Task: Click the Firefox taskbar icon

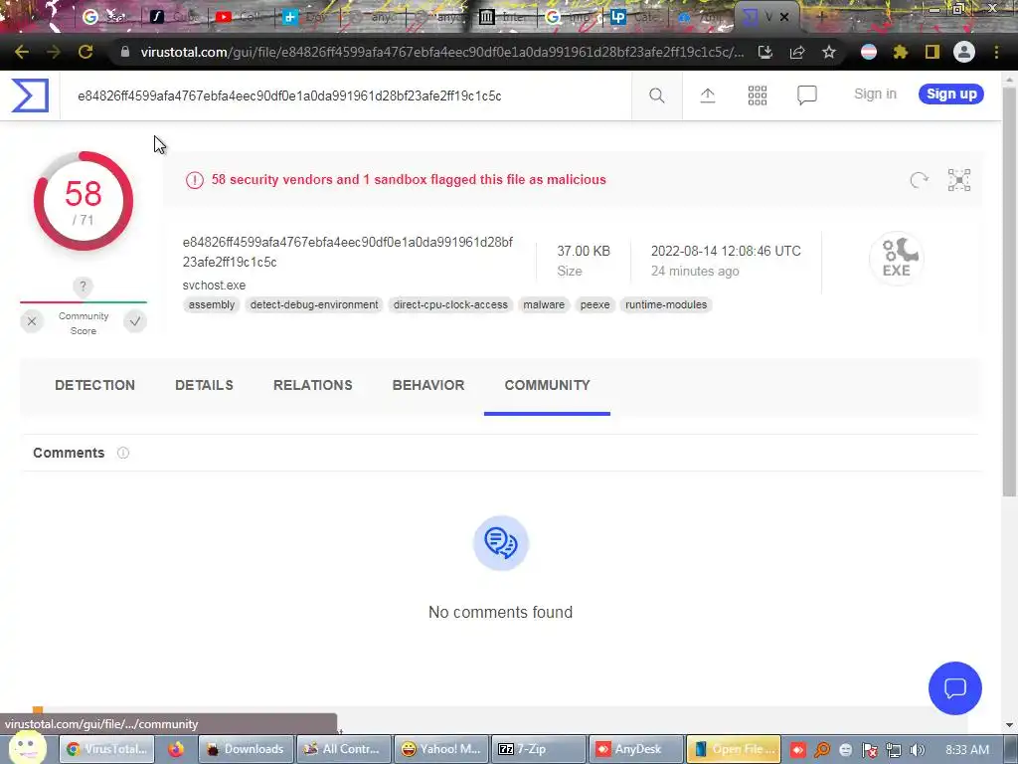Action: (x=176, y=749)
